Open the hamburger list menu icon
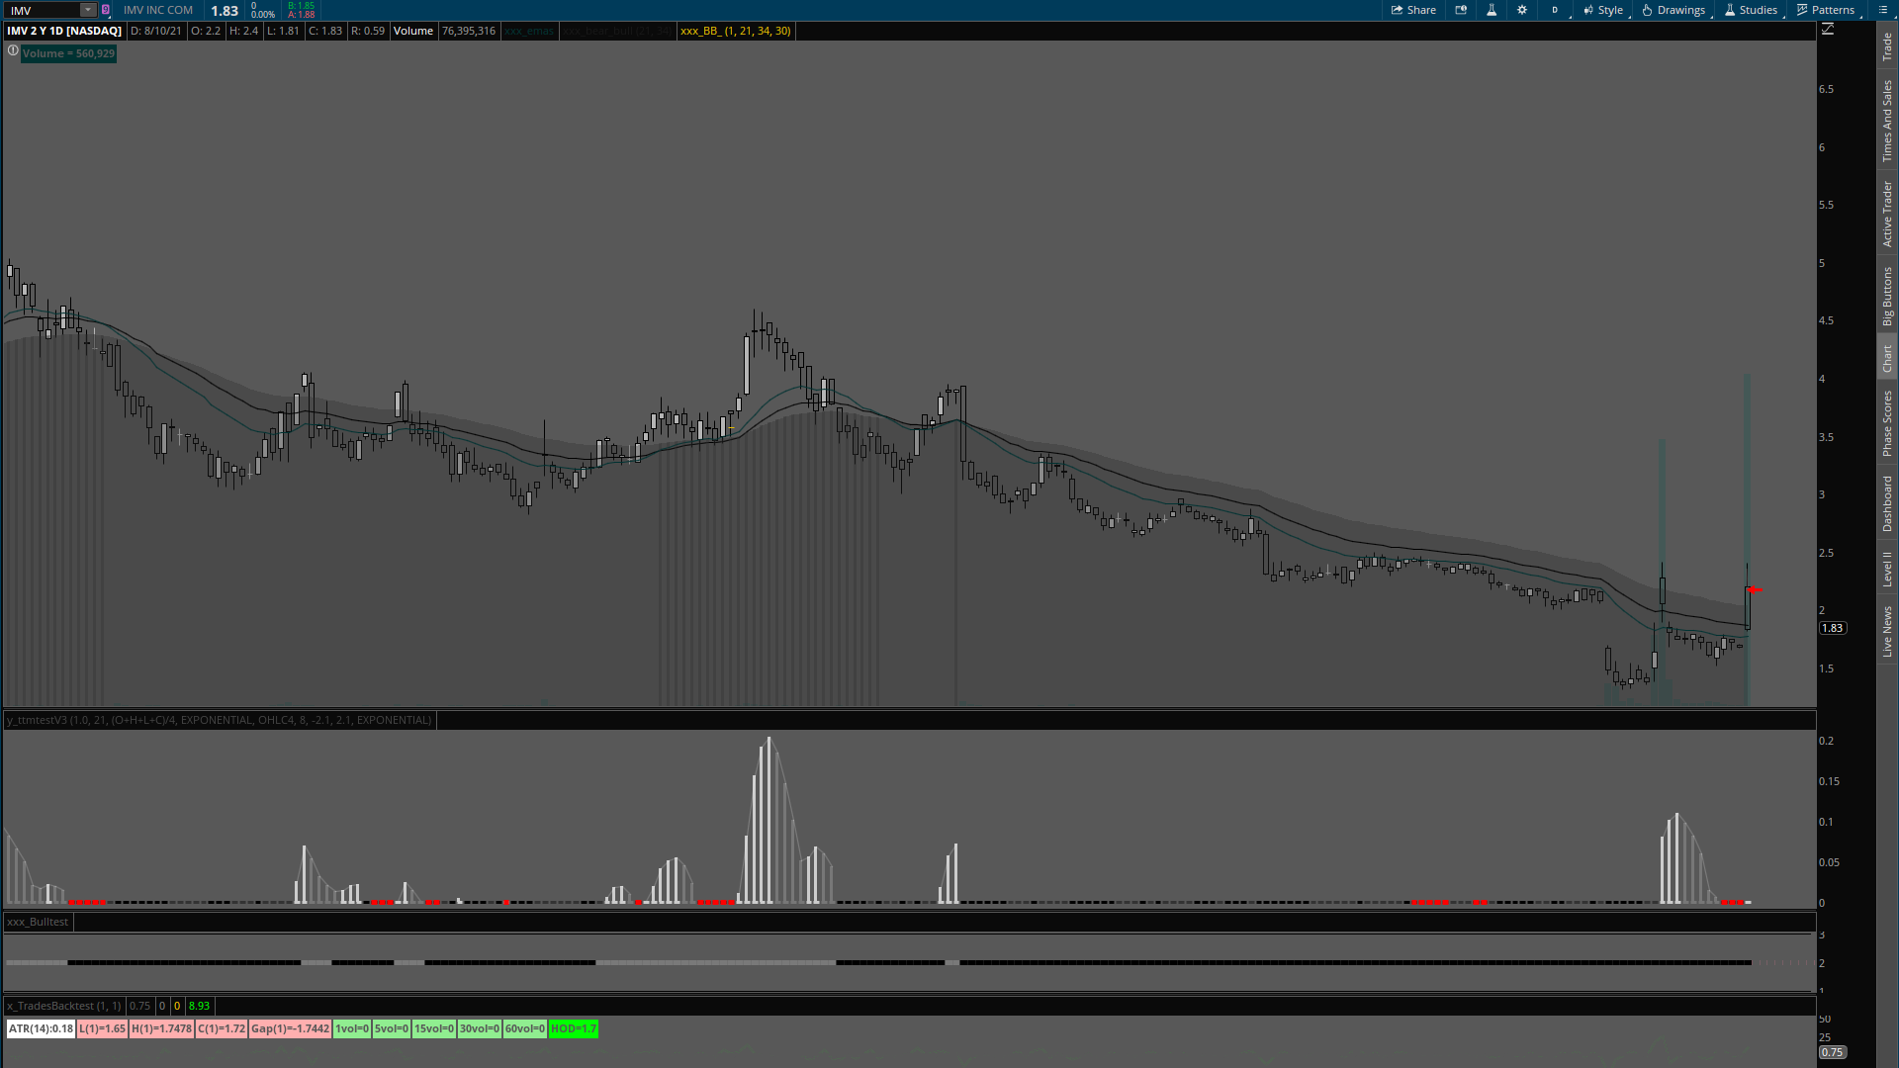The width and height of the screenshot is (1899, 1068). (x=1882, y=10)
